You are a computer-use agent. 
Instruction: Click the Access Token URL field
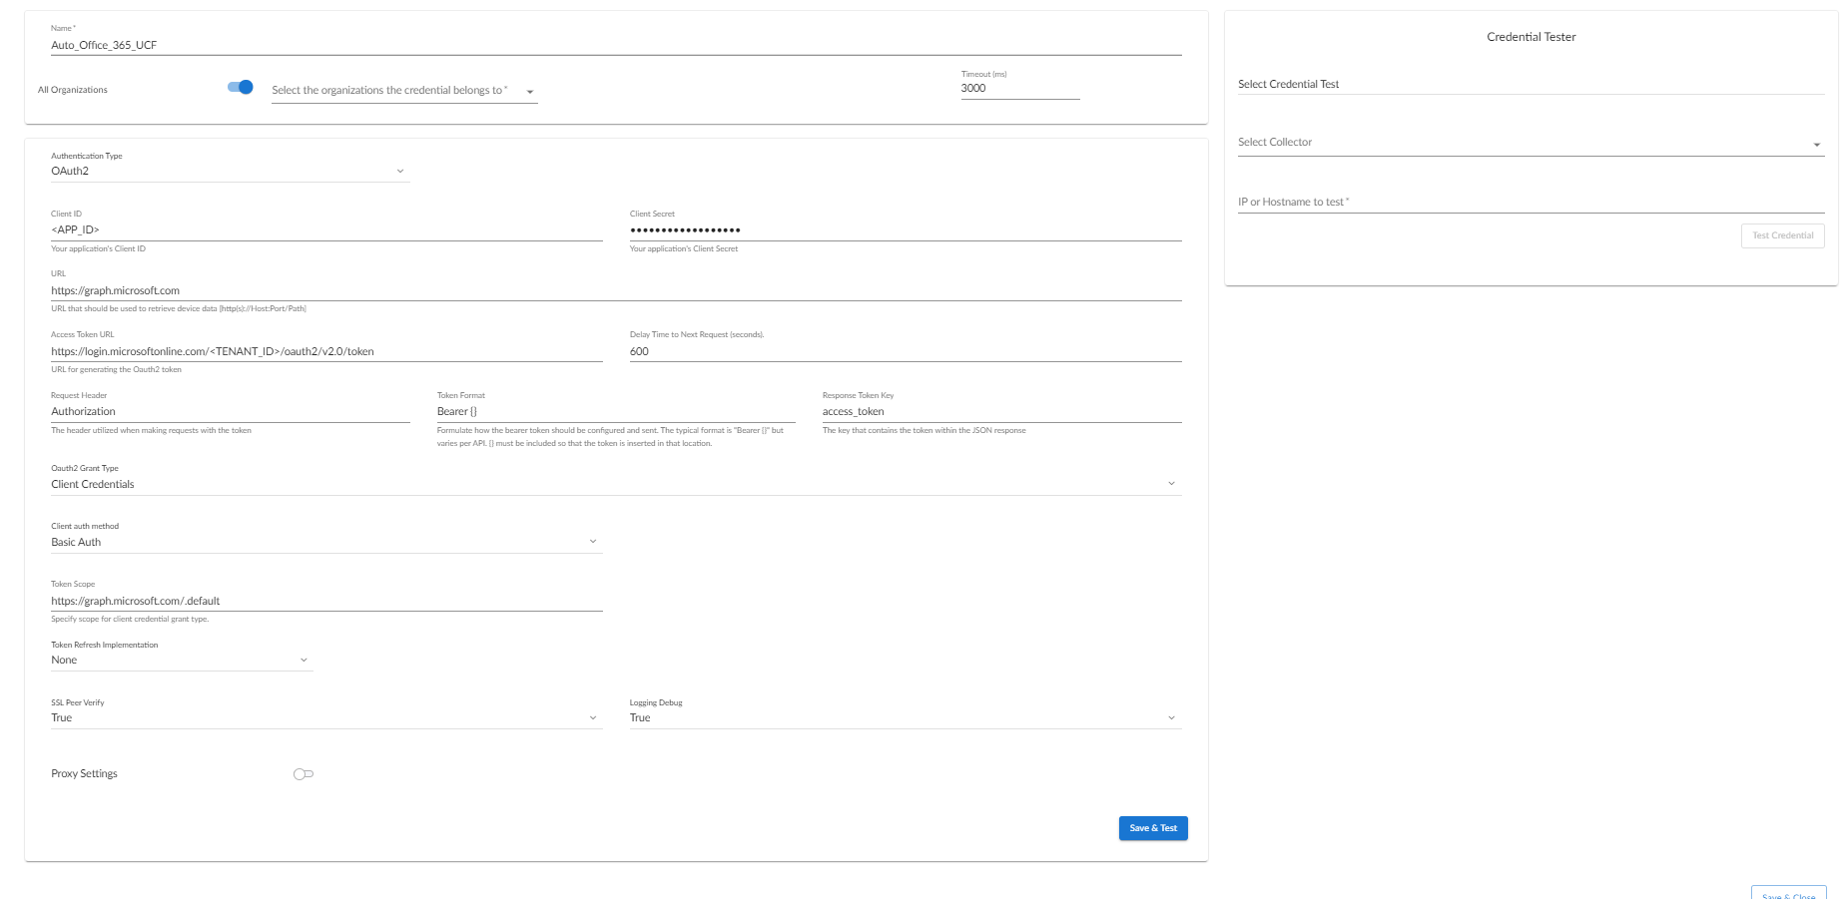[326, 351]
